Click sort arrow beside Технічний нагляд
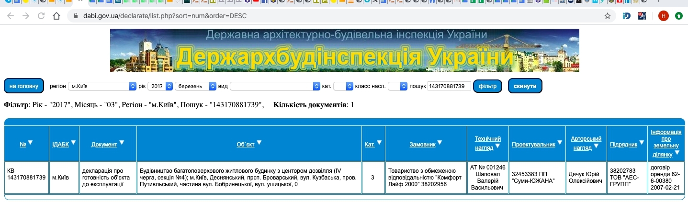Viewport: 688px width, 202px height. (x=497, y=146)
